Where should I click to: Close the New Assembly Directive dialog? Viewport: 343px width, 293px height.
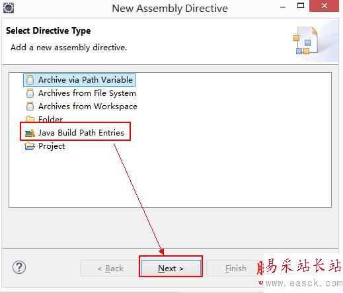point(324,6)
